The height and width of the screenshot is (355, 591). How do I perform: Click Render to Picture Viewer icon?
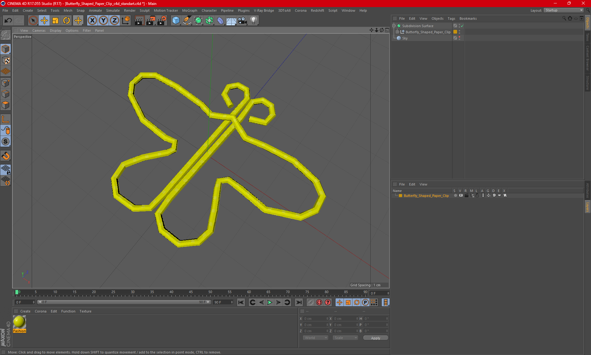pyautogui.click(x=151, y=21)
